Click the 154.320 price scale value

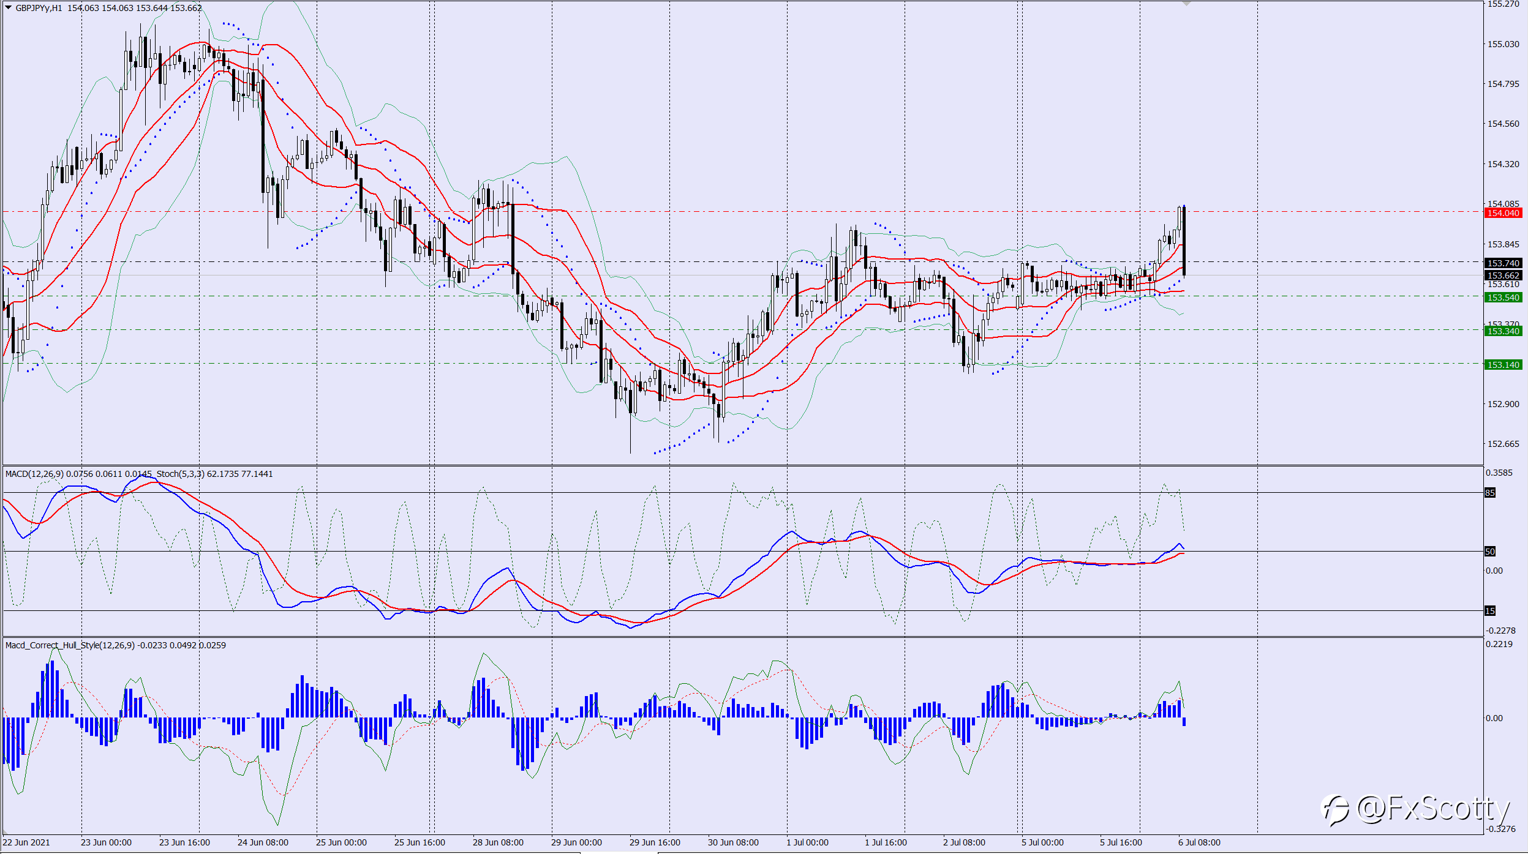[x=1504, y=164]
